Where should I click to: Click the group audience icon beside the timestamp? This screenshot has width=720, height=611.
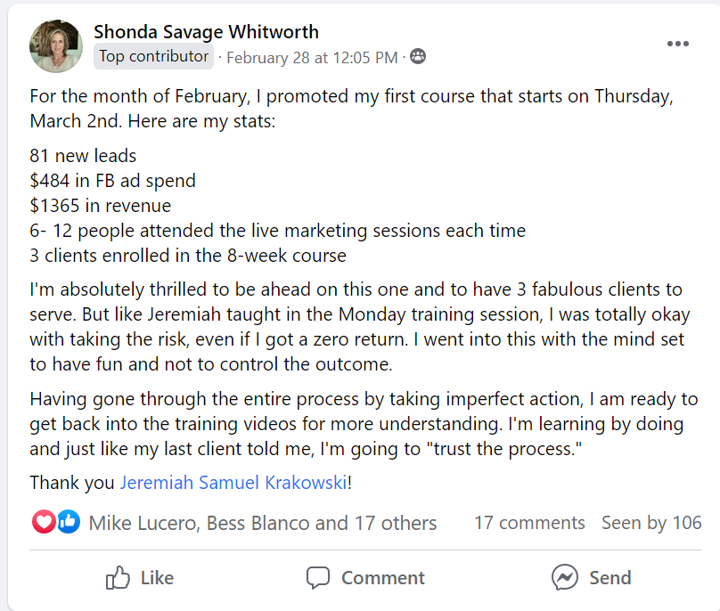tap(417, 57)
